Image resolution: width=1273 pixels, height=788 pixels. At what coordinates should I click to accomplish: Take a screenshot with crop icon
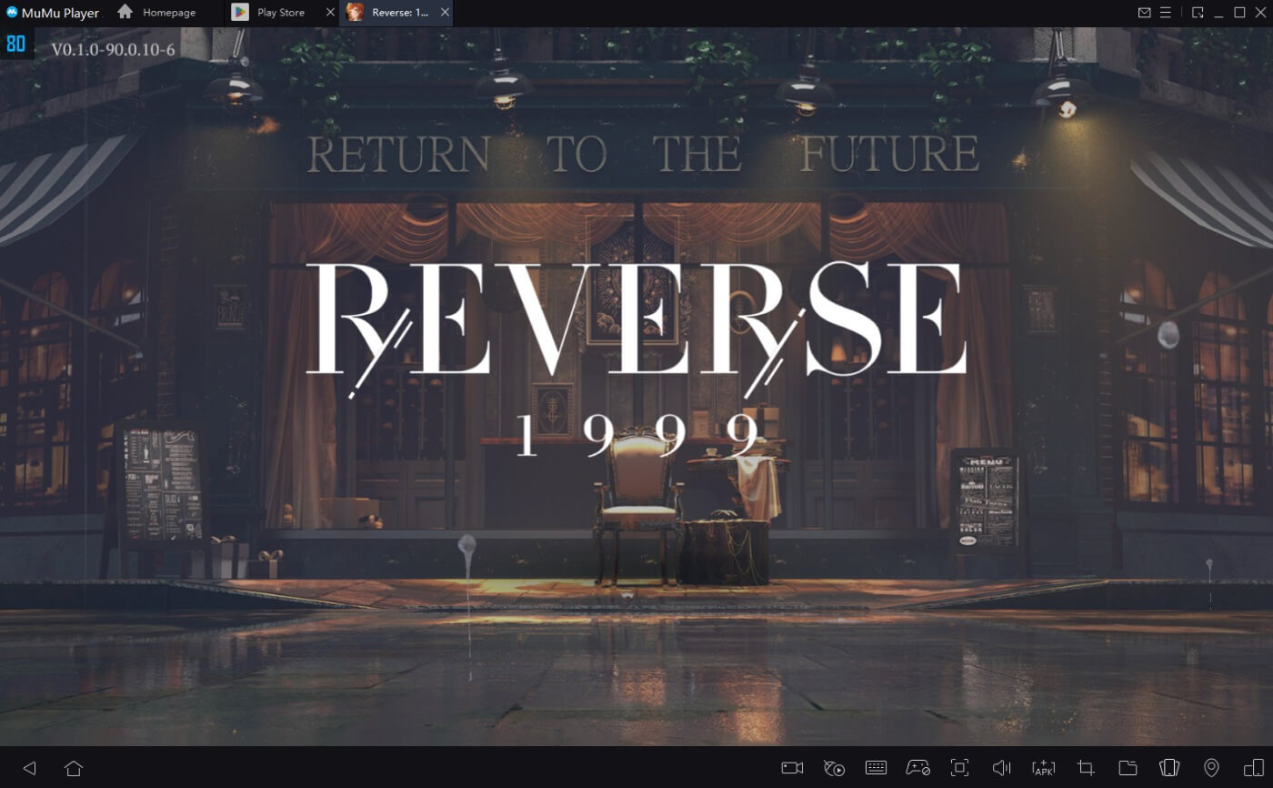(1086, 768)
